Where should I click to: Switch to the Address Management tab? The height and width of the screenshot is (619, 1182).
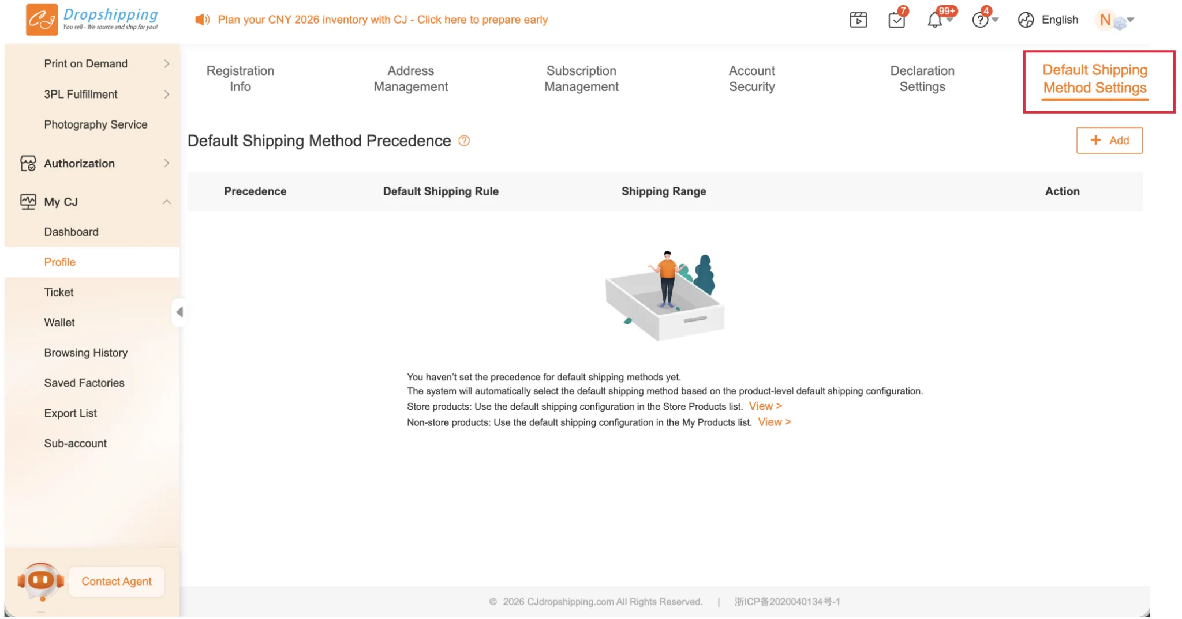pos(410,79)
